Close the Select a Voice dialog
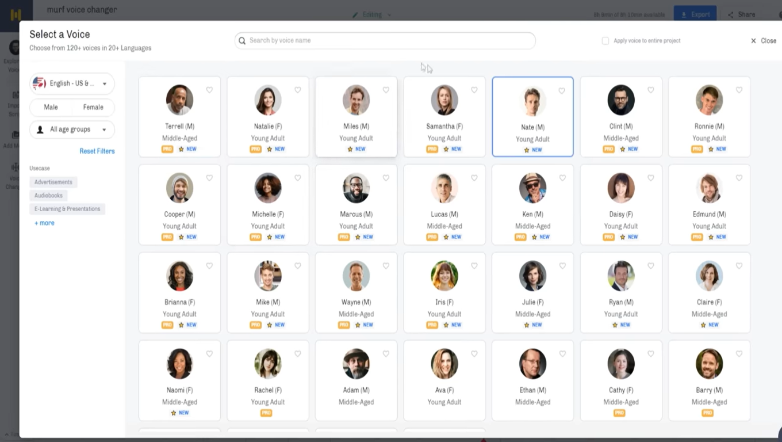Viewport: 782px width, 442px height. [x=764, y=41]
